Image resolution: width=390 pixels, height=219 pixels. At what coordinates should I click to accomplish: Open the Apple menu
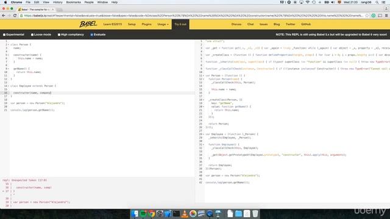5,2
